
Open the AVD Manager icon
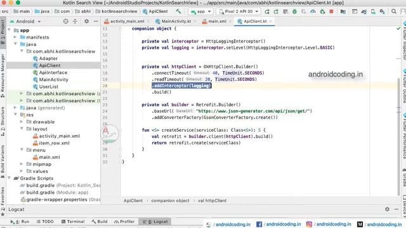[373, 11]
